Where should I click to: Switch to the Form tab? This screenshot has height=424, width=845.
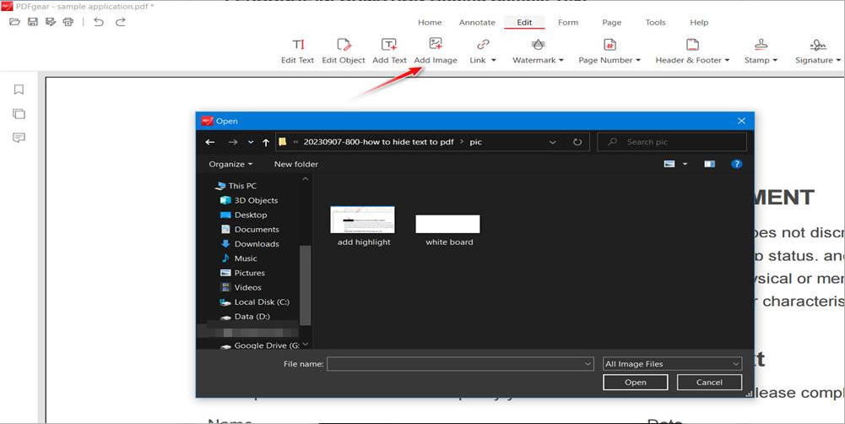click(568, 23)
